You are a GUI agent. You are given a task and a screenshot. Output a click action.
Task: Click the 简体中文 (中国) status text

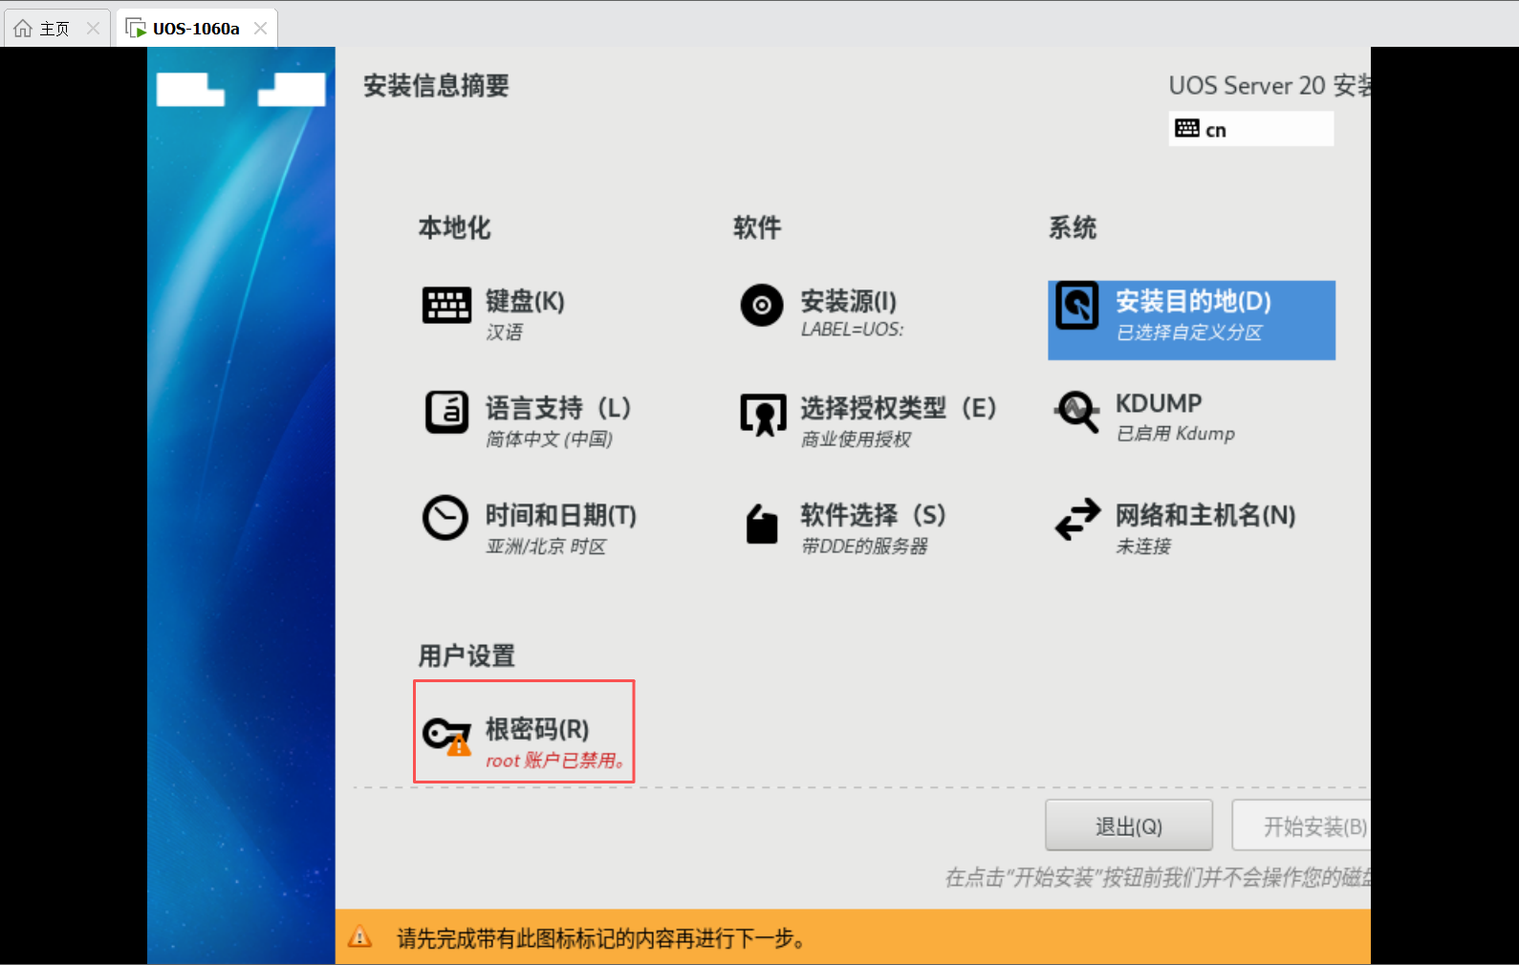click(549, 440)
